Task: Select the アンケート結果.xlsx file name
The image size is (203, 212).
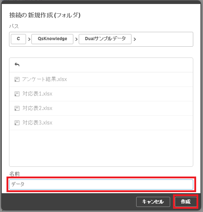Action: (44, 79)
